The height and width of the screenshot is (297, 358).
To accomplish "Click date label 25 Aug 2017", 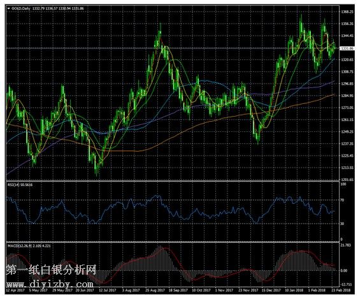I will point(155,291).
